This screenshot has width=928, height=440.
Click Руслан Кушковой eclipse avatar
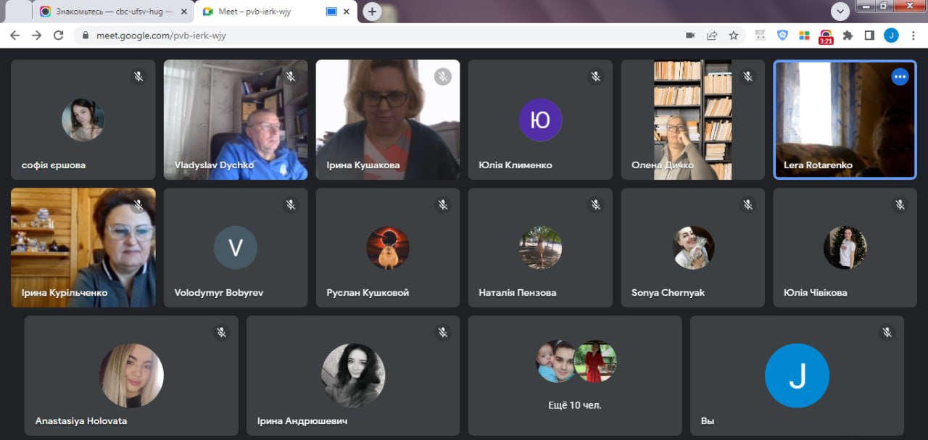388,248
